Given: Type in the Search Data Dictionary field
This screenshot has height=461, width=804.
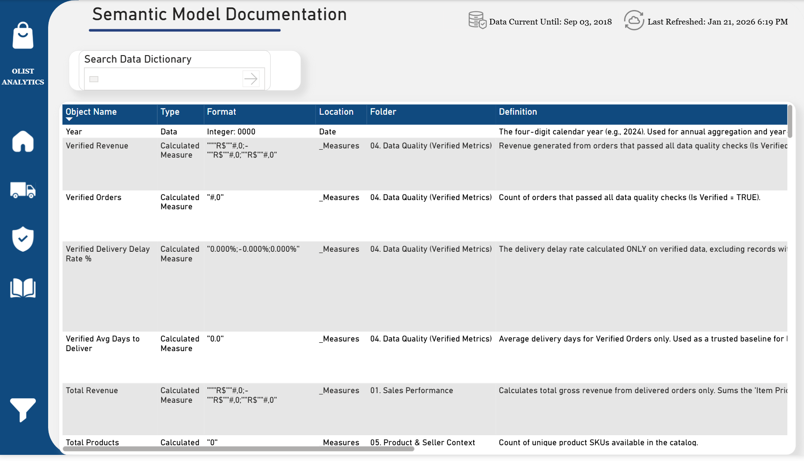Looking at the screenshot, I should pyautogui.click(x=166, y=79).
